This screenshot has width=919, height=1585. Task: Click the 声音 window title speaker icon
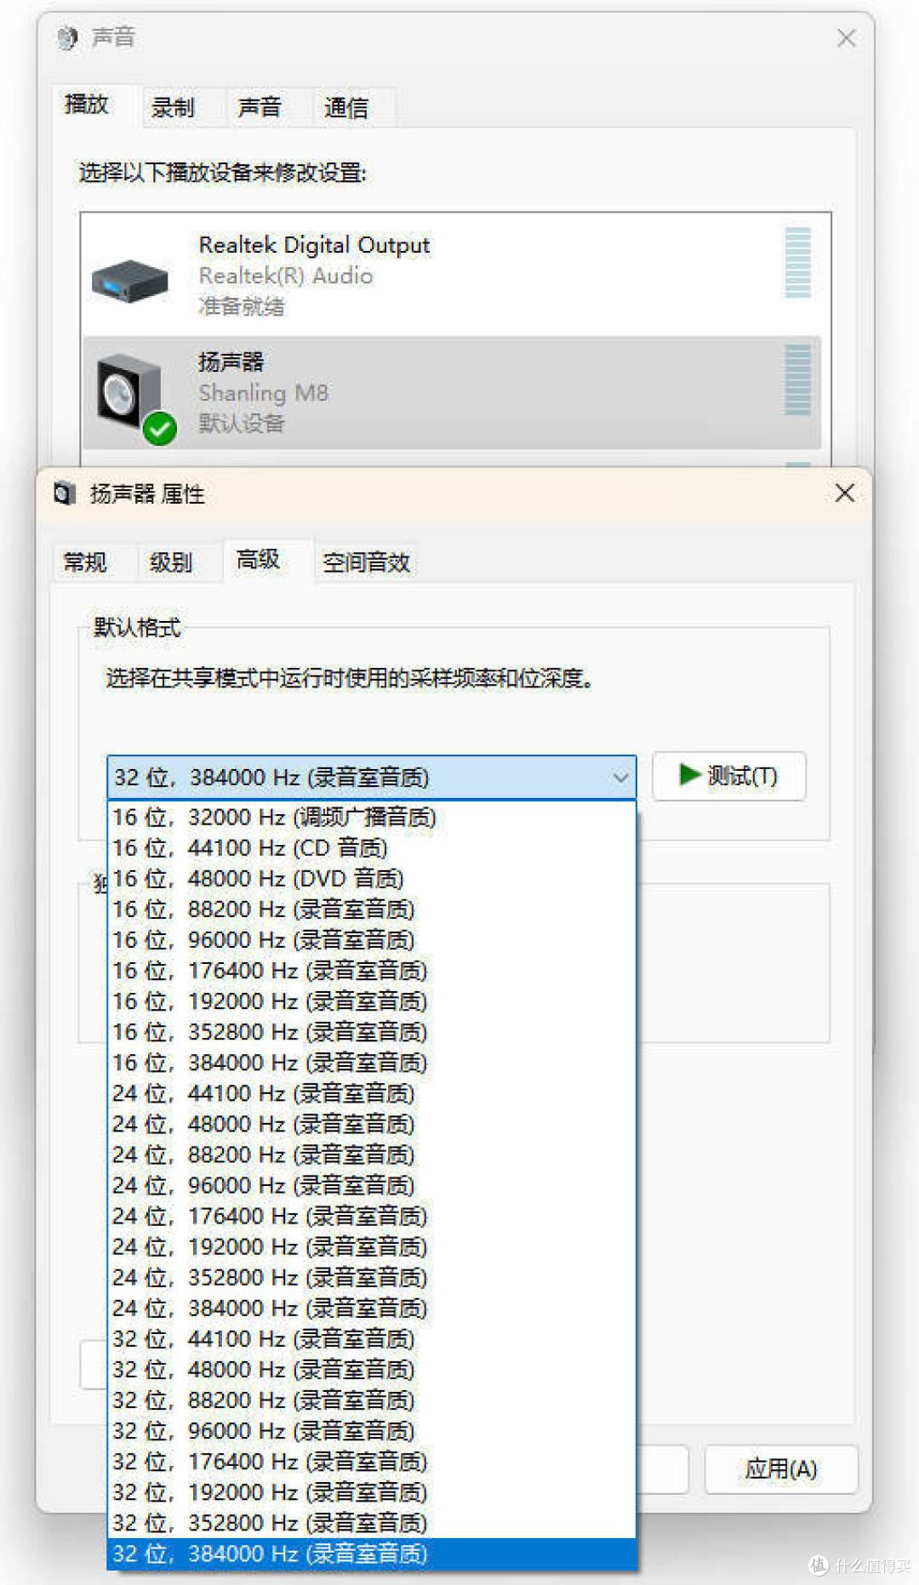pyautogui.click(x=67, y=38)
